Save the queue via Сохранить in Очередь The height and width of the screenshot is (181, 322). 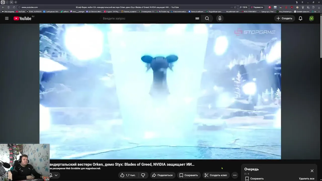point(254,178)
